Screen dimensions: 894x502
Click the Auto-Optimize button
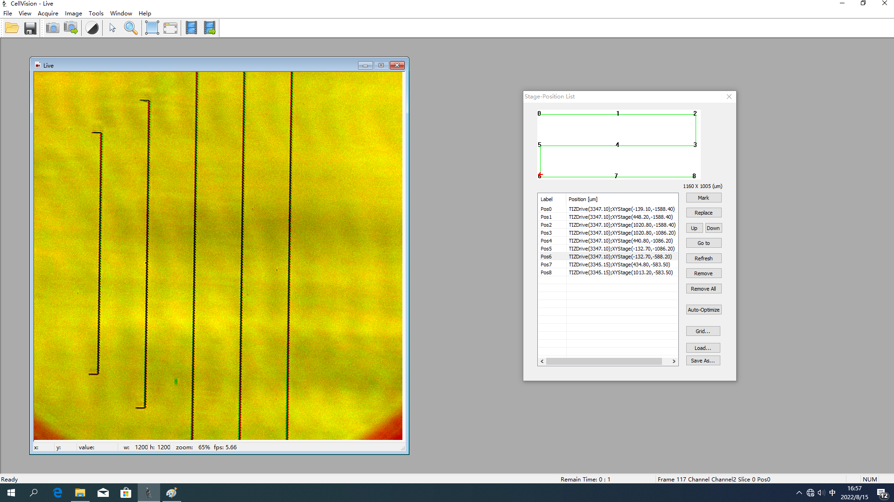coord(703,310)
